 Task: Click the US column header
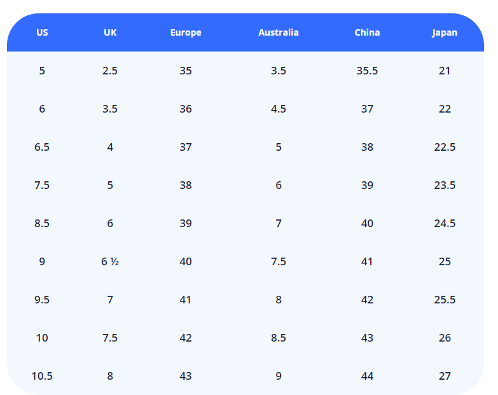42,32
